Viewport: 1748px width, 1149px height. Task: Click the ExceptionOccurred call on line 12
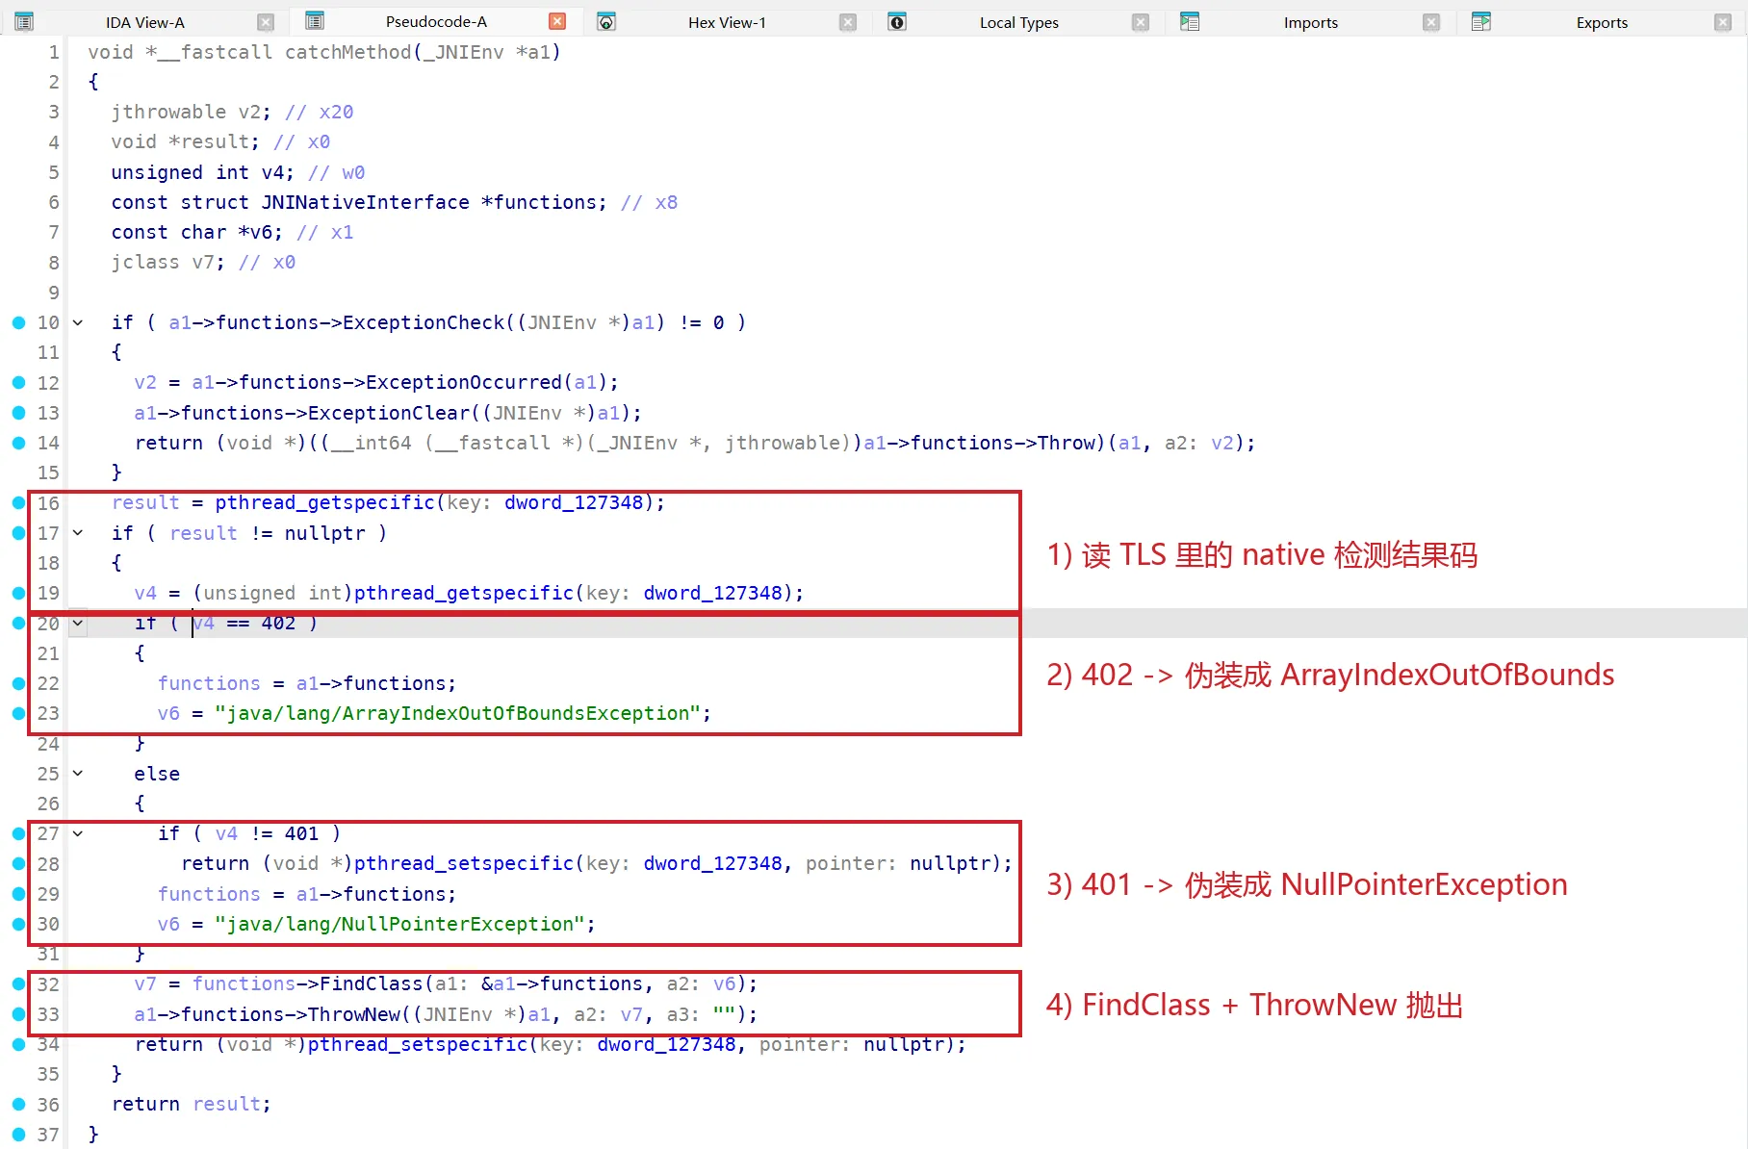point(464,382)
